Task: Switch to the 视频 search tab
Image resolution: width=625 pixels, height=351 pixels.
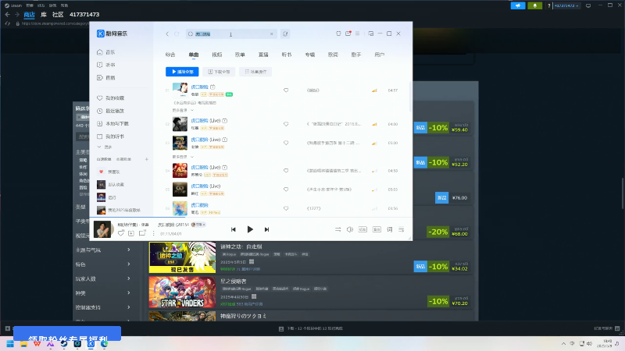Action: pyautogui.click(x=217, y=55)
